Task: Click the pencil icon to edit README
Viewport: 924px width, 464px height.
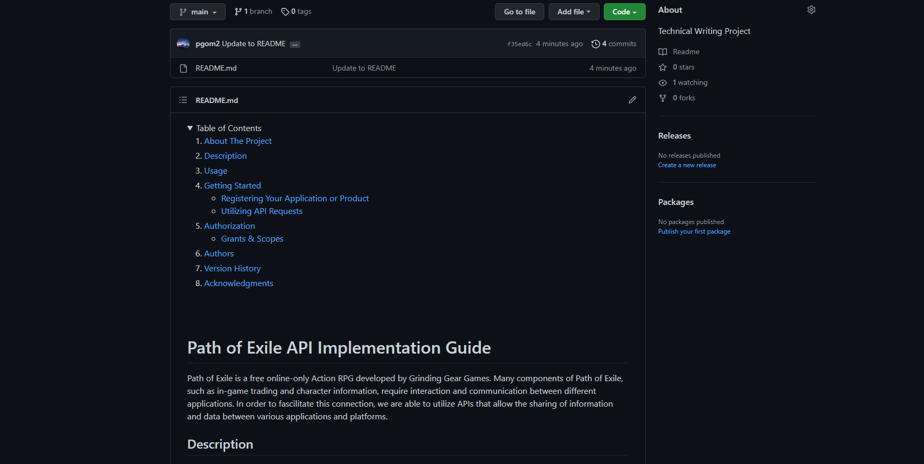Action: (x=632, y=100)
